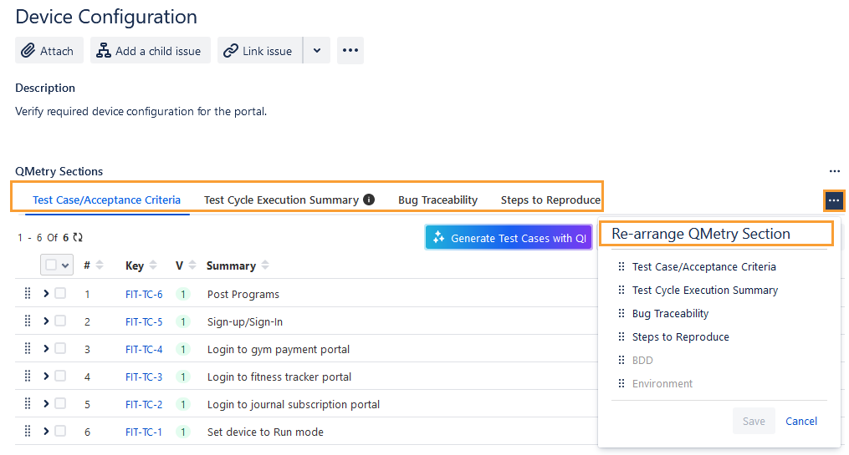Open the QMetry Sections header ellipsis menu

(x=834, y=171)
